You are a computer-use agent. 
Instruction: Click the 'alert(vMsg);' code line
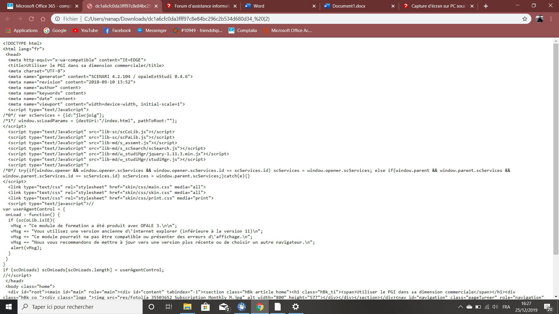[x=26, y=248]
